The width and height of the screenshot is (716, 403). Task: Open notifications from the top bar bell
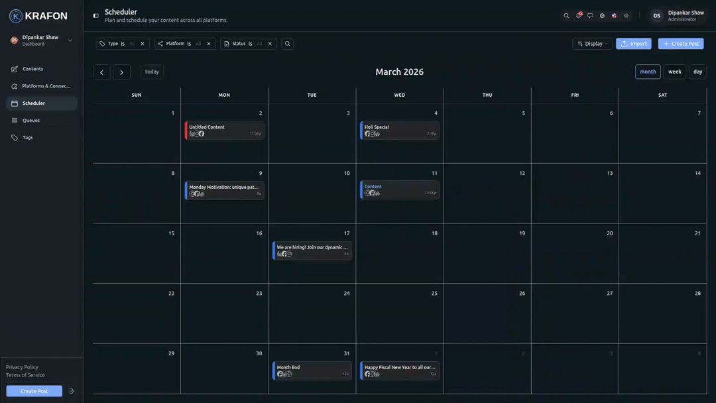578,15
